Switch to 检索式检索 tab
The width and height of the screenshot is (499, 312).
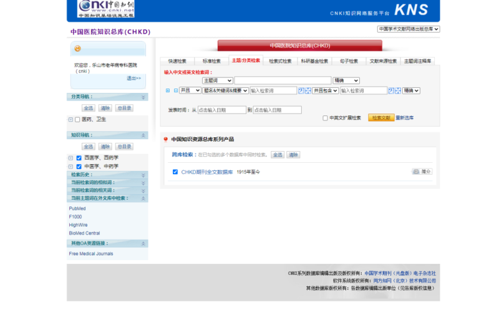pyautogui.click(x=280, y=61)
